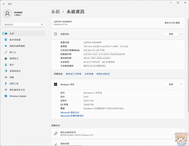Screen dimensions: 189x146
Task: Click 重新命名此電腦 button
Action: click(x=172, y=23)
